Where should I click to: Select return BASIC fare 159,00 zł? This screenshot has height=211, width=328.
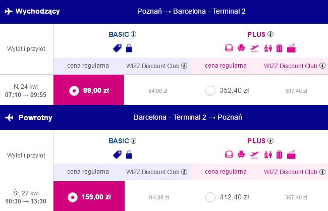[89, 196]
